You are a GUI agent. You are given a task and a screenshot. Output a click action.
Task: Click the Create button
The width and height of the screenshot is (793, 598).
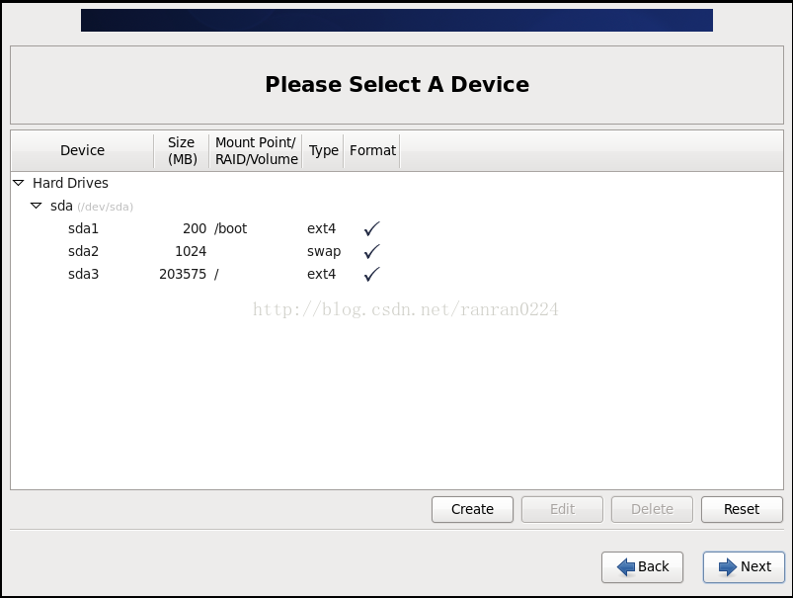pos(472,509)
